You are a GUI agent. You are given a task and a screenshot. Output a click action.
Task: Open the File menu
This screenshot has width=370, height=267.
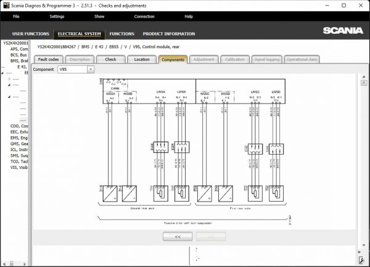16,16
